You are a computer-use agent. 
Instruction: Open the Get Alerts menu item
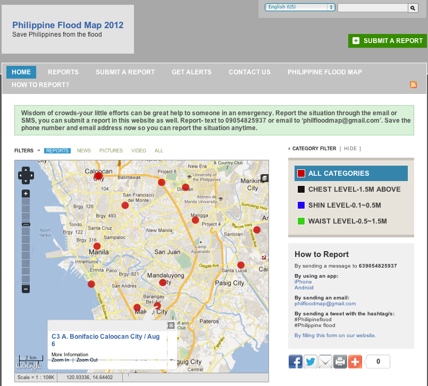(x=191, y=72)
